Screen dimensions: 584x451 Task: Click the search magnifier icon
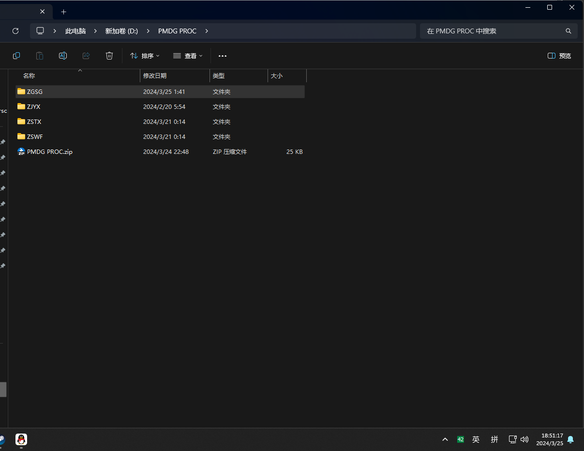coord(569,31)
